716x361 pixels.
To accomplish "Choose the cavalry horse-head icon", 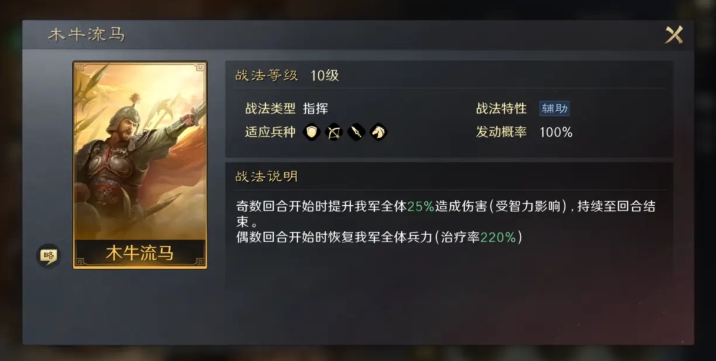I will coord(378,132).
